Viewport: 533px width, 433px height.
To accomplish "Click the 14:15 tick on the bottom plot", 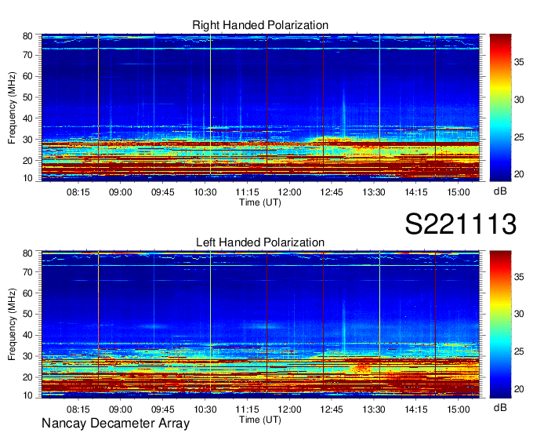I will coord(416,409).
